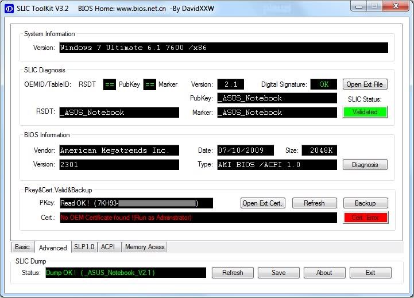414x298 pixels.
Task: Click the SLIC Version field 2.1
Action: 230,84
